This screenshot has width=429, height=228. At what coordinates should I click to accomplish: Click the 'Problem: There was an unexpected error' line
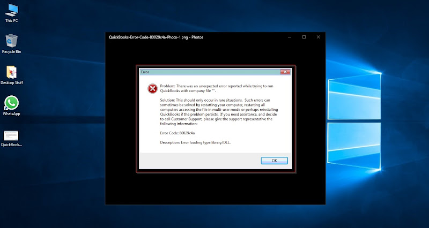[217, 86]
